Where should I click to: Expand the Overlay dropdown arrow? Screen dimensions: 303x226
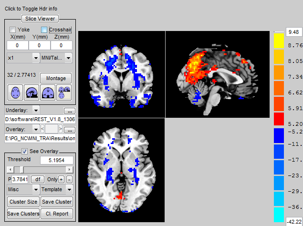point(36,129)
